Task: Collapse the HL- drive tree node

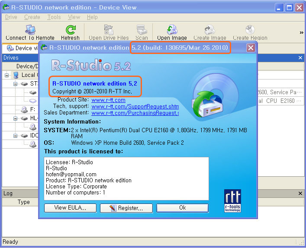Action: coord(15,118)
